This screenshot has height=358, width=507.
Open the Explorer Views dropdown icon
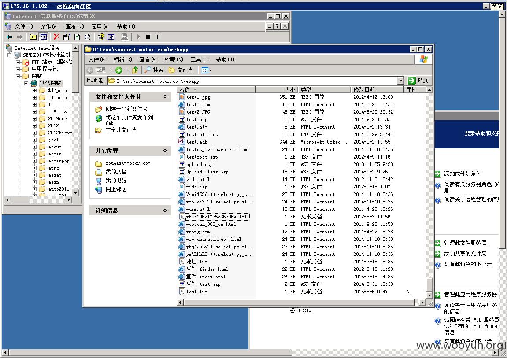[x=206, y=70]
